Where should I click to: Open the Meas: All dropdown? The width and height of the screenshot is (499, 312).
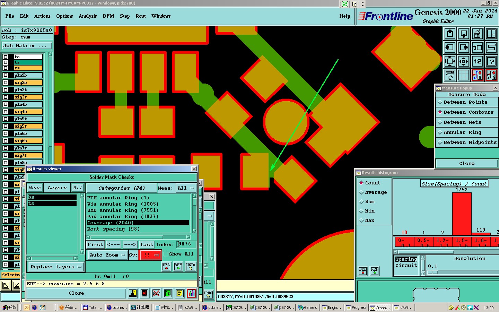[186, 188]
